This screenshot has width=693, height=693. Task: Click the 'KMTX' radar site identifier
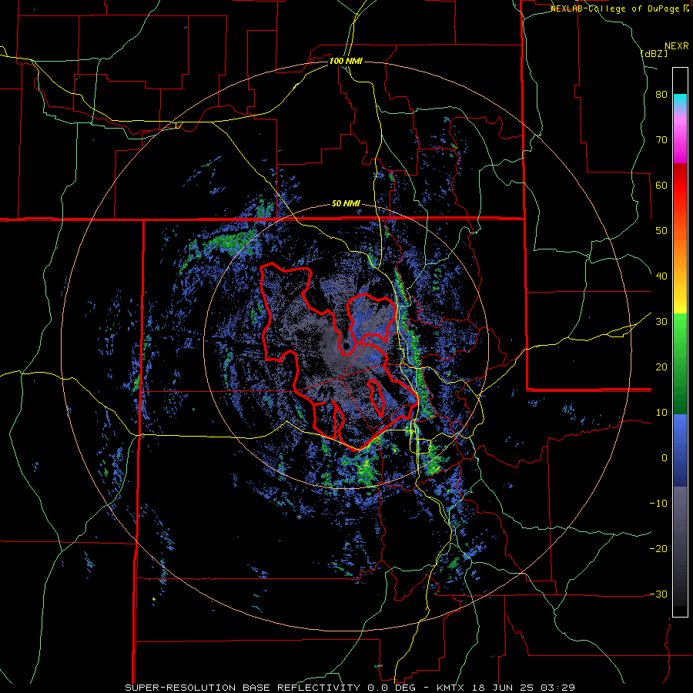(x=449, y=688)
